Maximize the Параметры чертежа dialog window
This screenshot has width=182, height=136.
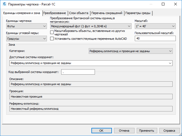pos(163,4)
